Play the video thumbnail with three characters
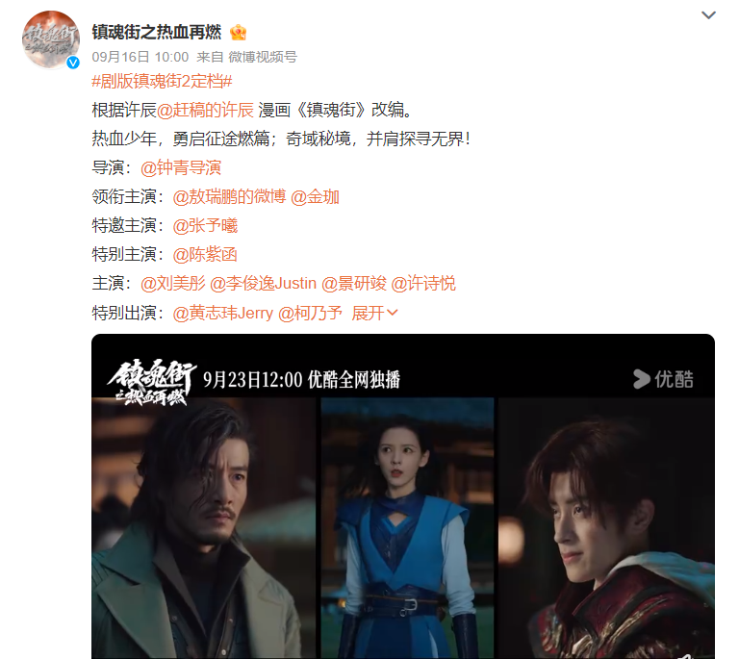This screenshot has width=739, height=659. [403, 496]
